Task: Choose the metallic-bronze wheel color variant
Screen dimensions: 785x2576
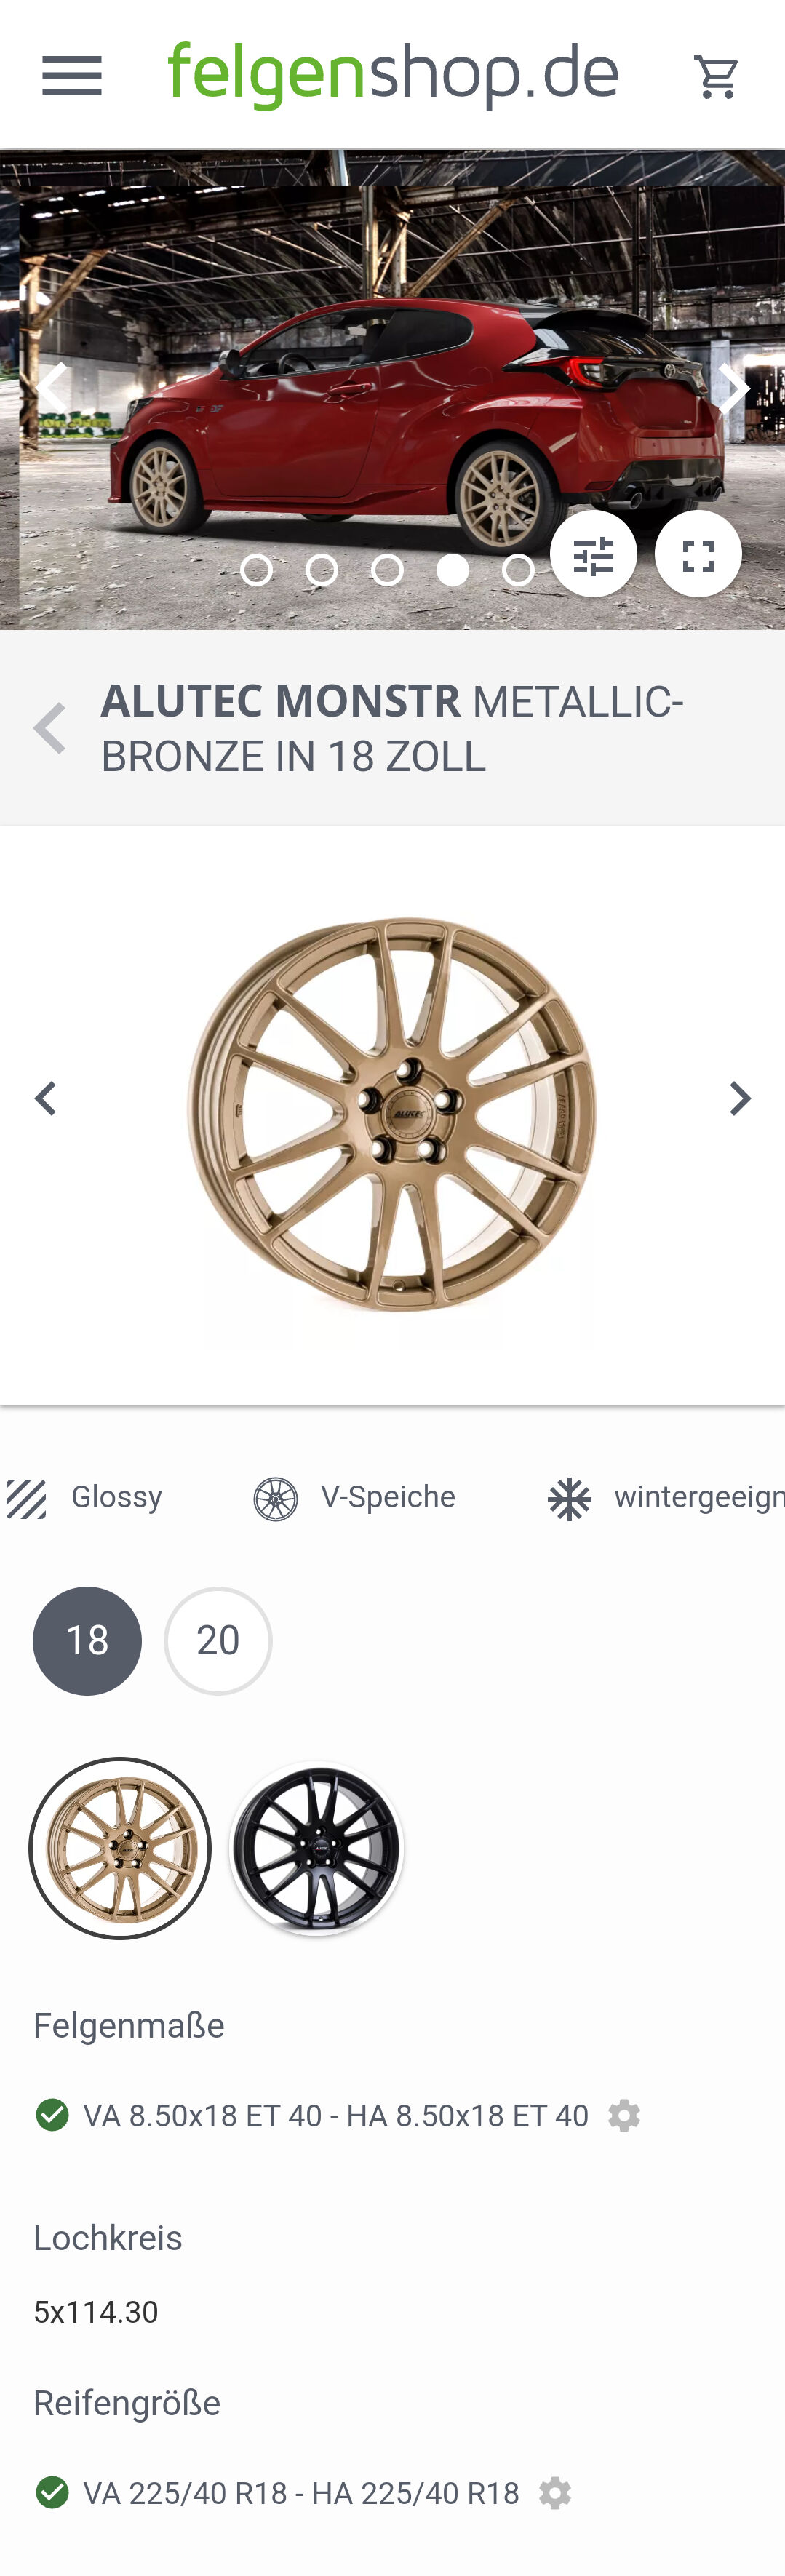Action: pos(120,1848)
